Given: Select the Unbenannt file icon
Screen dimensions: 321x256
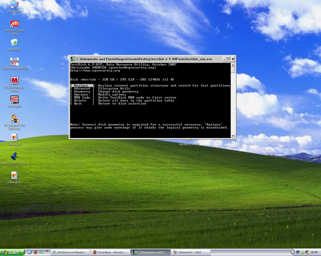Looking at the screenshot, I should click(x=14, y=139).
